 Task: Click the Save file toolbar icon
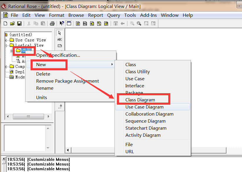click(19, 24)
